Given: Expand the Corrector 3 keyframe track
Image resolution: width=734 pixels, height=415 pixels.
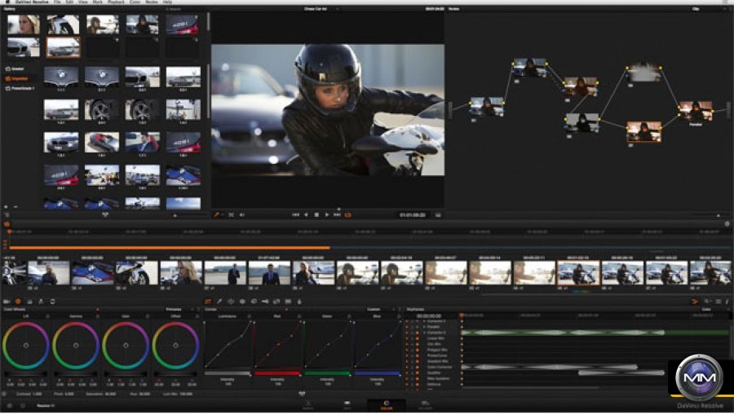Looking at the screenshot, I should (424, 321).
